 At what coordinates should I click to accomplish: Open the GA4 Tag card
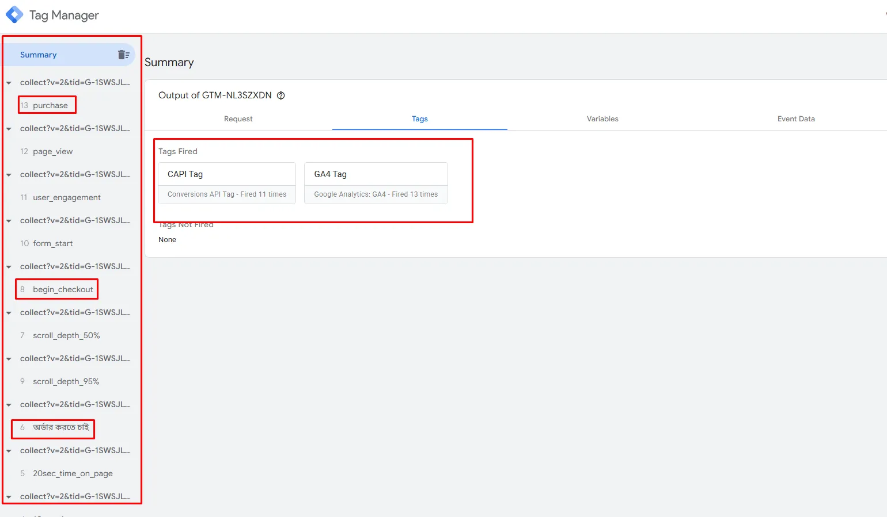(376, 183)
